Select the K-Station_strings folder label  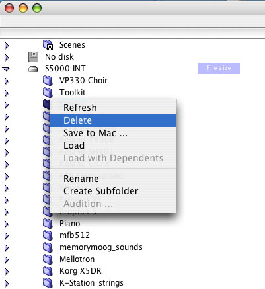91,283
